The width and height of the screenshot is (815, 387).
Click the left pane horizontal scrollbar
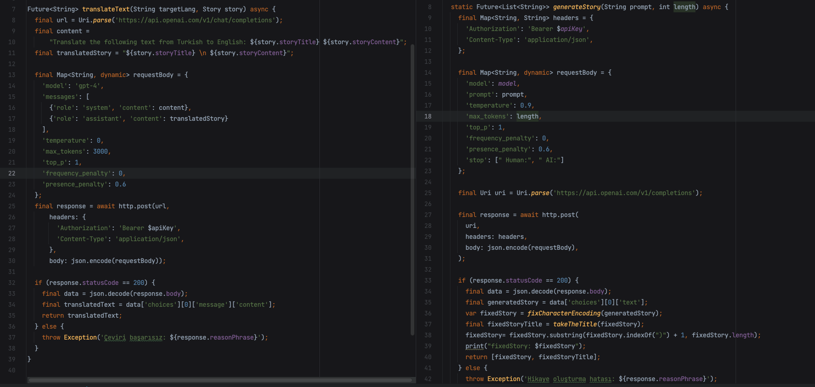point(220,380)
